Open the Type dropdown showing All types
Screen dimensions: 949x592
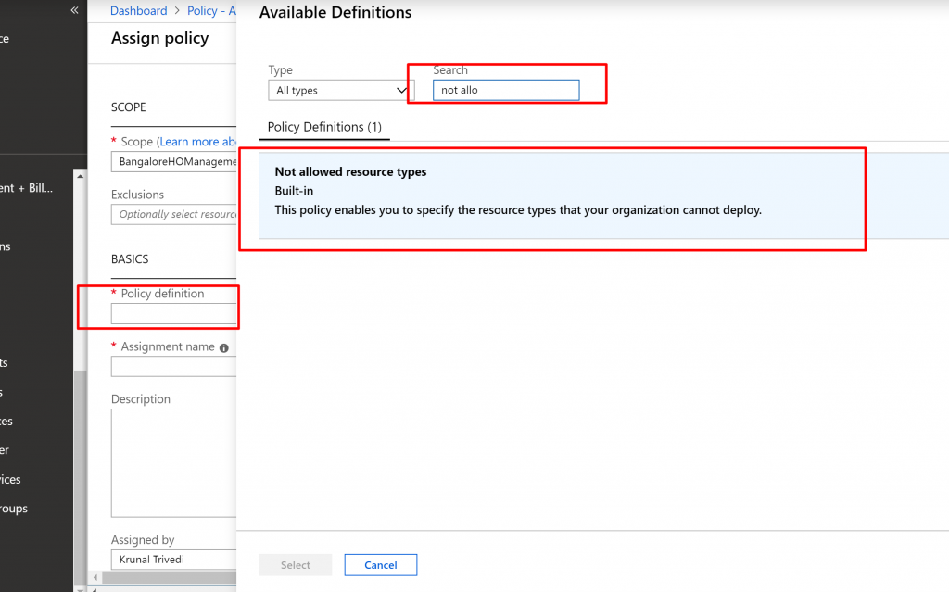pos(340,90)
